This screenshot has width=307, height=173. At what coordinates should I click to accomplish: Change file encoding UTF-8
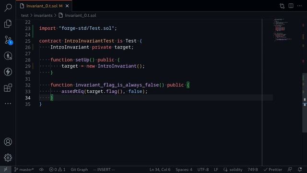203,170
